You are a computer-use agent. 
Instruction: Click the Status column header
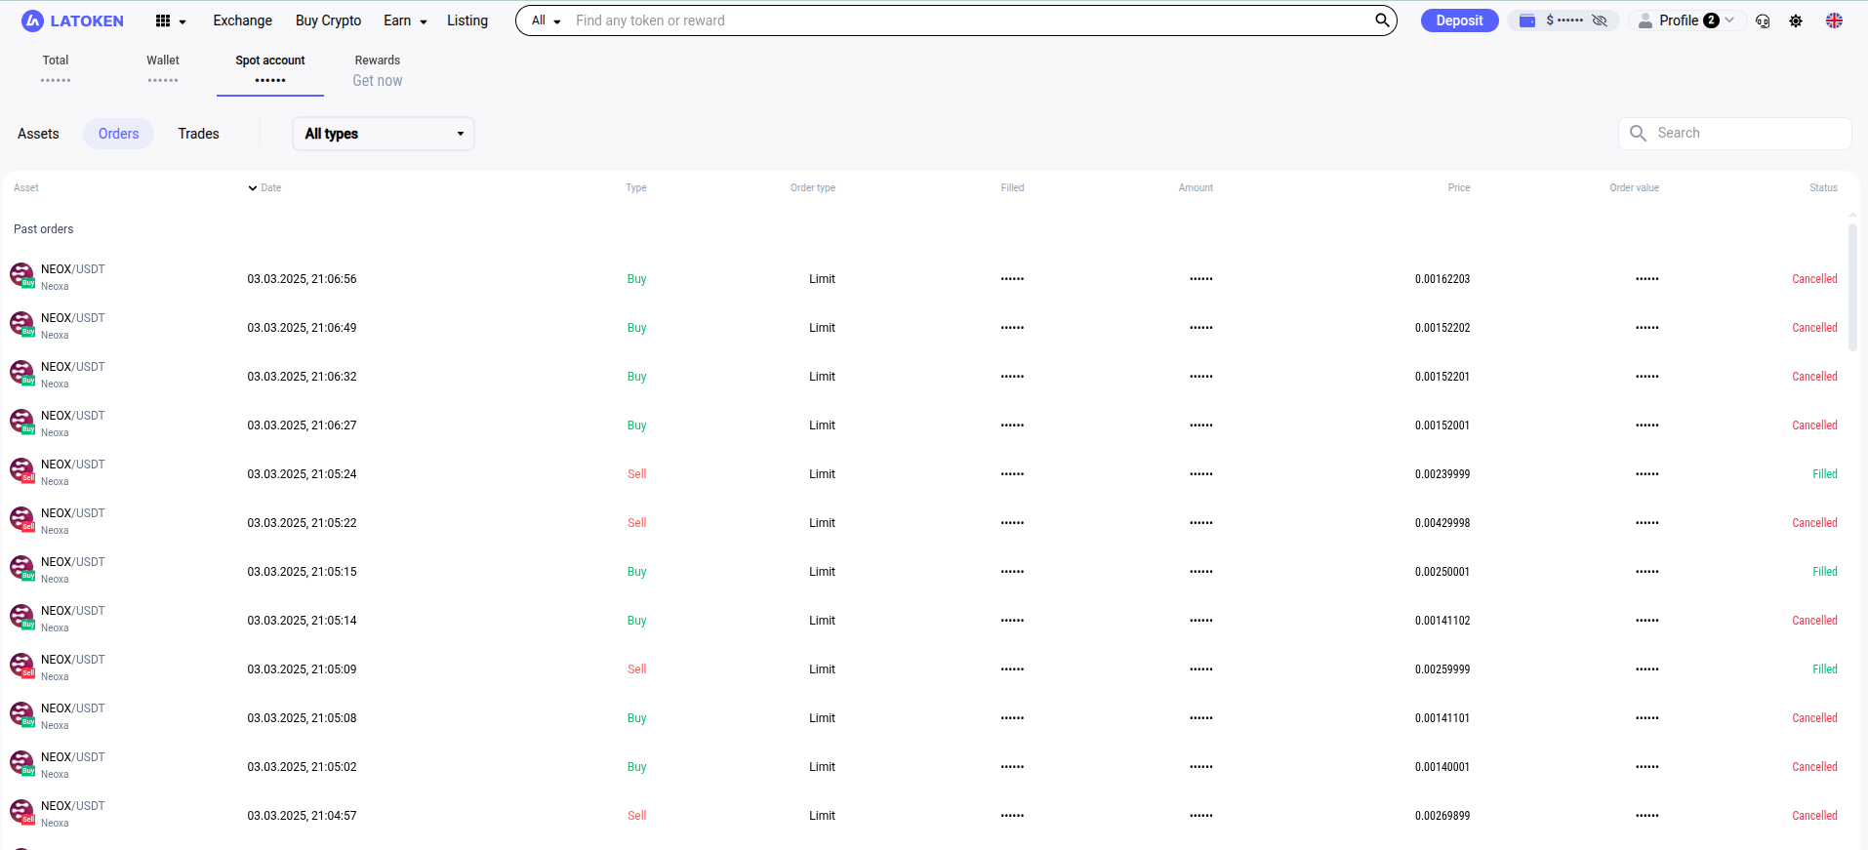click(1823, 187)
